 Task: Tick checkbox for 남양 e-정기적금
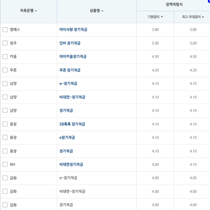click(5, 84)
